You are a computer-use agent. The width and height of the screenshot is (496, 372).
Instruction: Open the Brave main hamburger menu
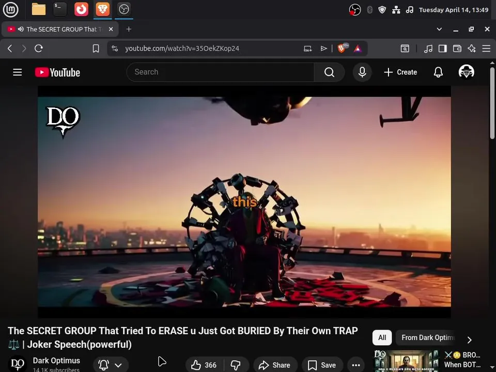(486, 49)
